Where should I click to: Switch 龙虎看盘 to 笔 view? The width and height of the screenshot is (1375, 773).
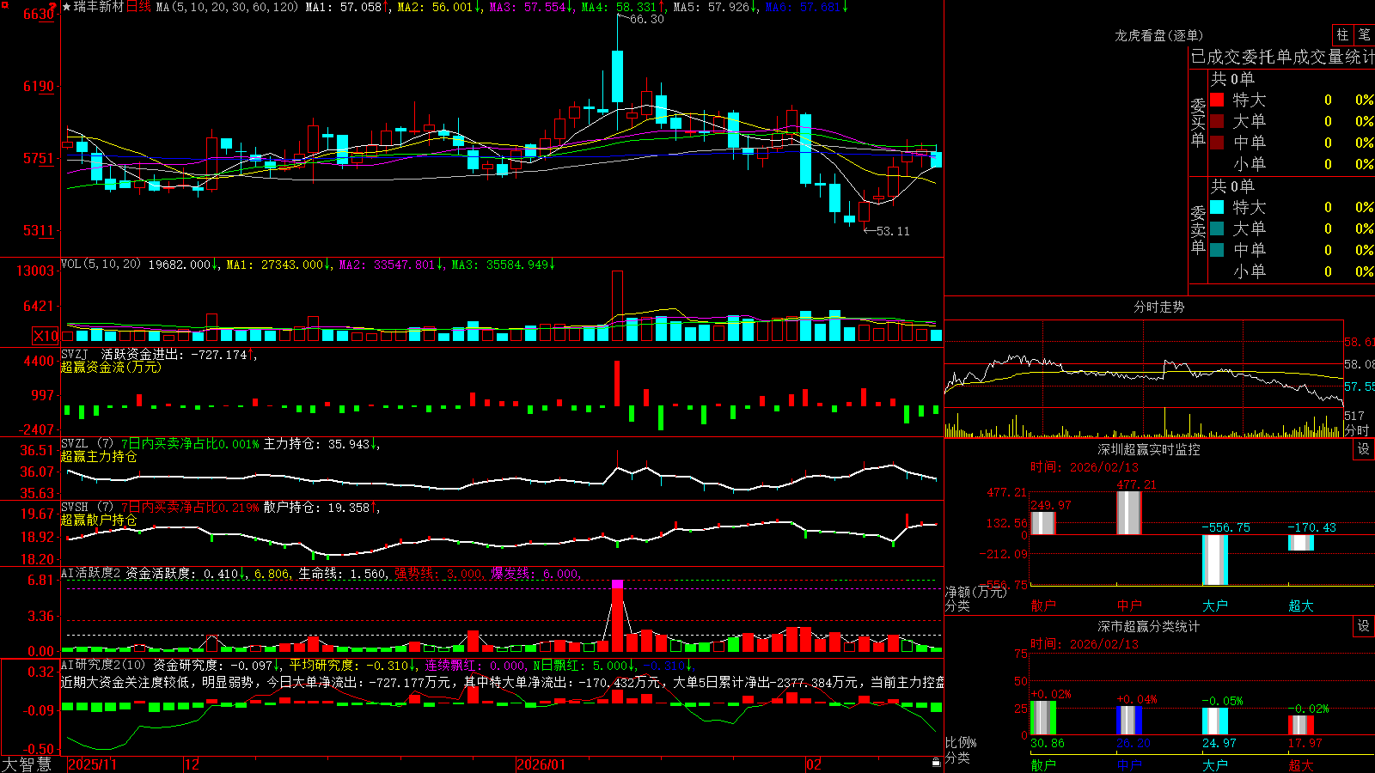pos(1364,34)
